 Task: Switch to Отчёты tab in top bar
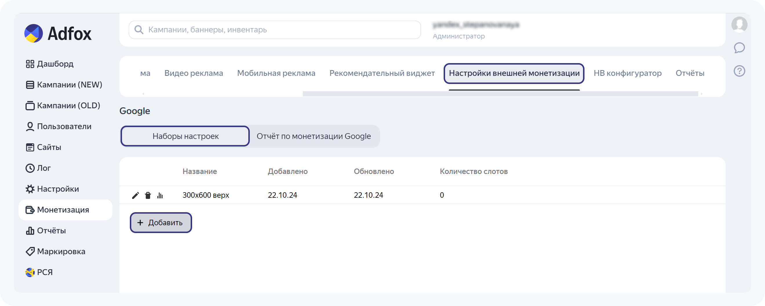click(690, 73)
